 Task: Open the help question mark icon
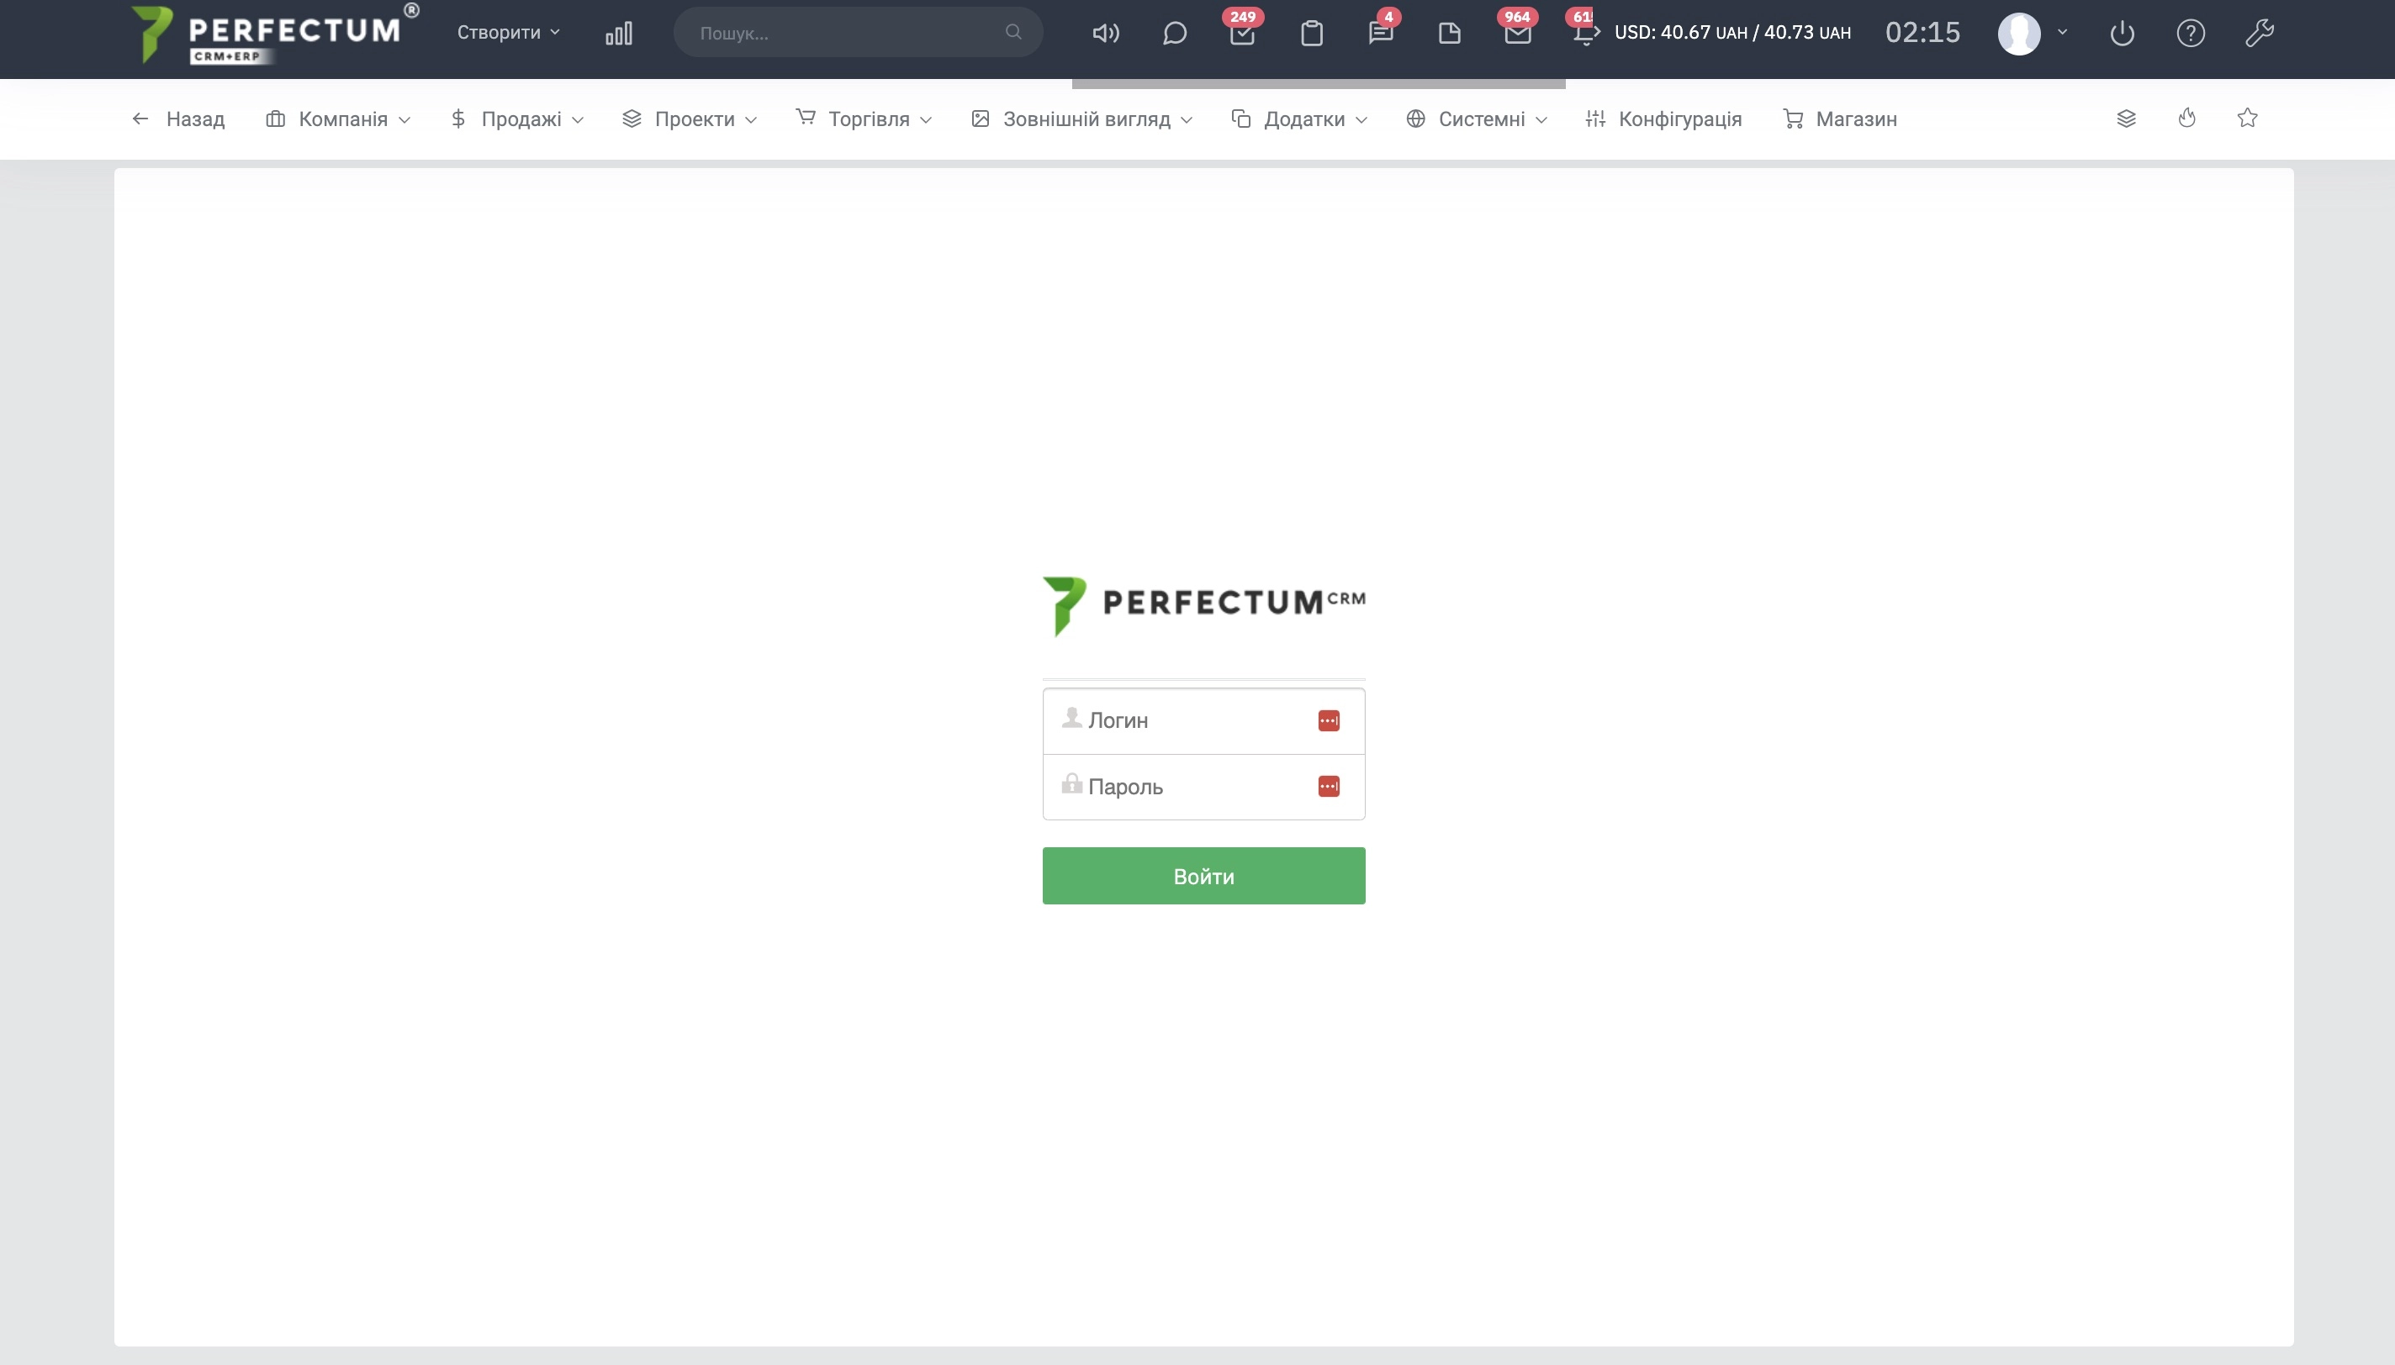click(2191, 34)
